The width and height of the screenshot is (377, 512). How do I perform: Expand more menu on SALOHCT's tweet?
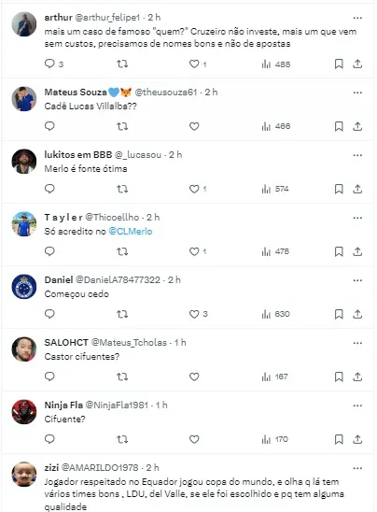click(x=357, y=343)
